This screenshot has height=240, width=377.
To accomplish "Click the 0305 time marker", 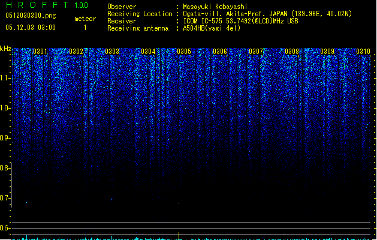I will [184, 52].
